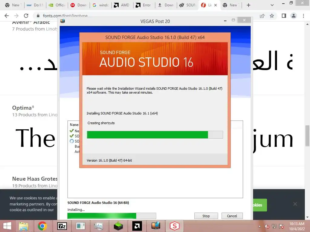The height and width of the screenshot is (232, 310).
Task: Click 'Version 16.1.0 (Build 47) 64-bit' text
Action: [109, 160]
